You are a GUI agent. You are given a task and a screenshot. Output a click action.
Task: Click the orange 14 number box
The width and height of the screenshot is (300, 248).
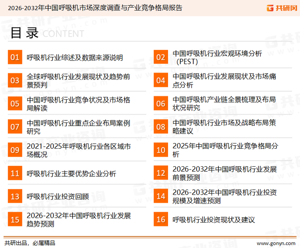pos(161,196)
